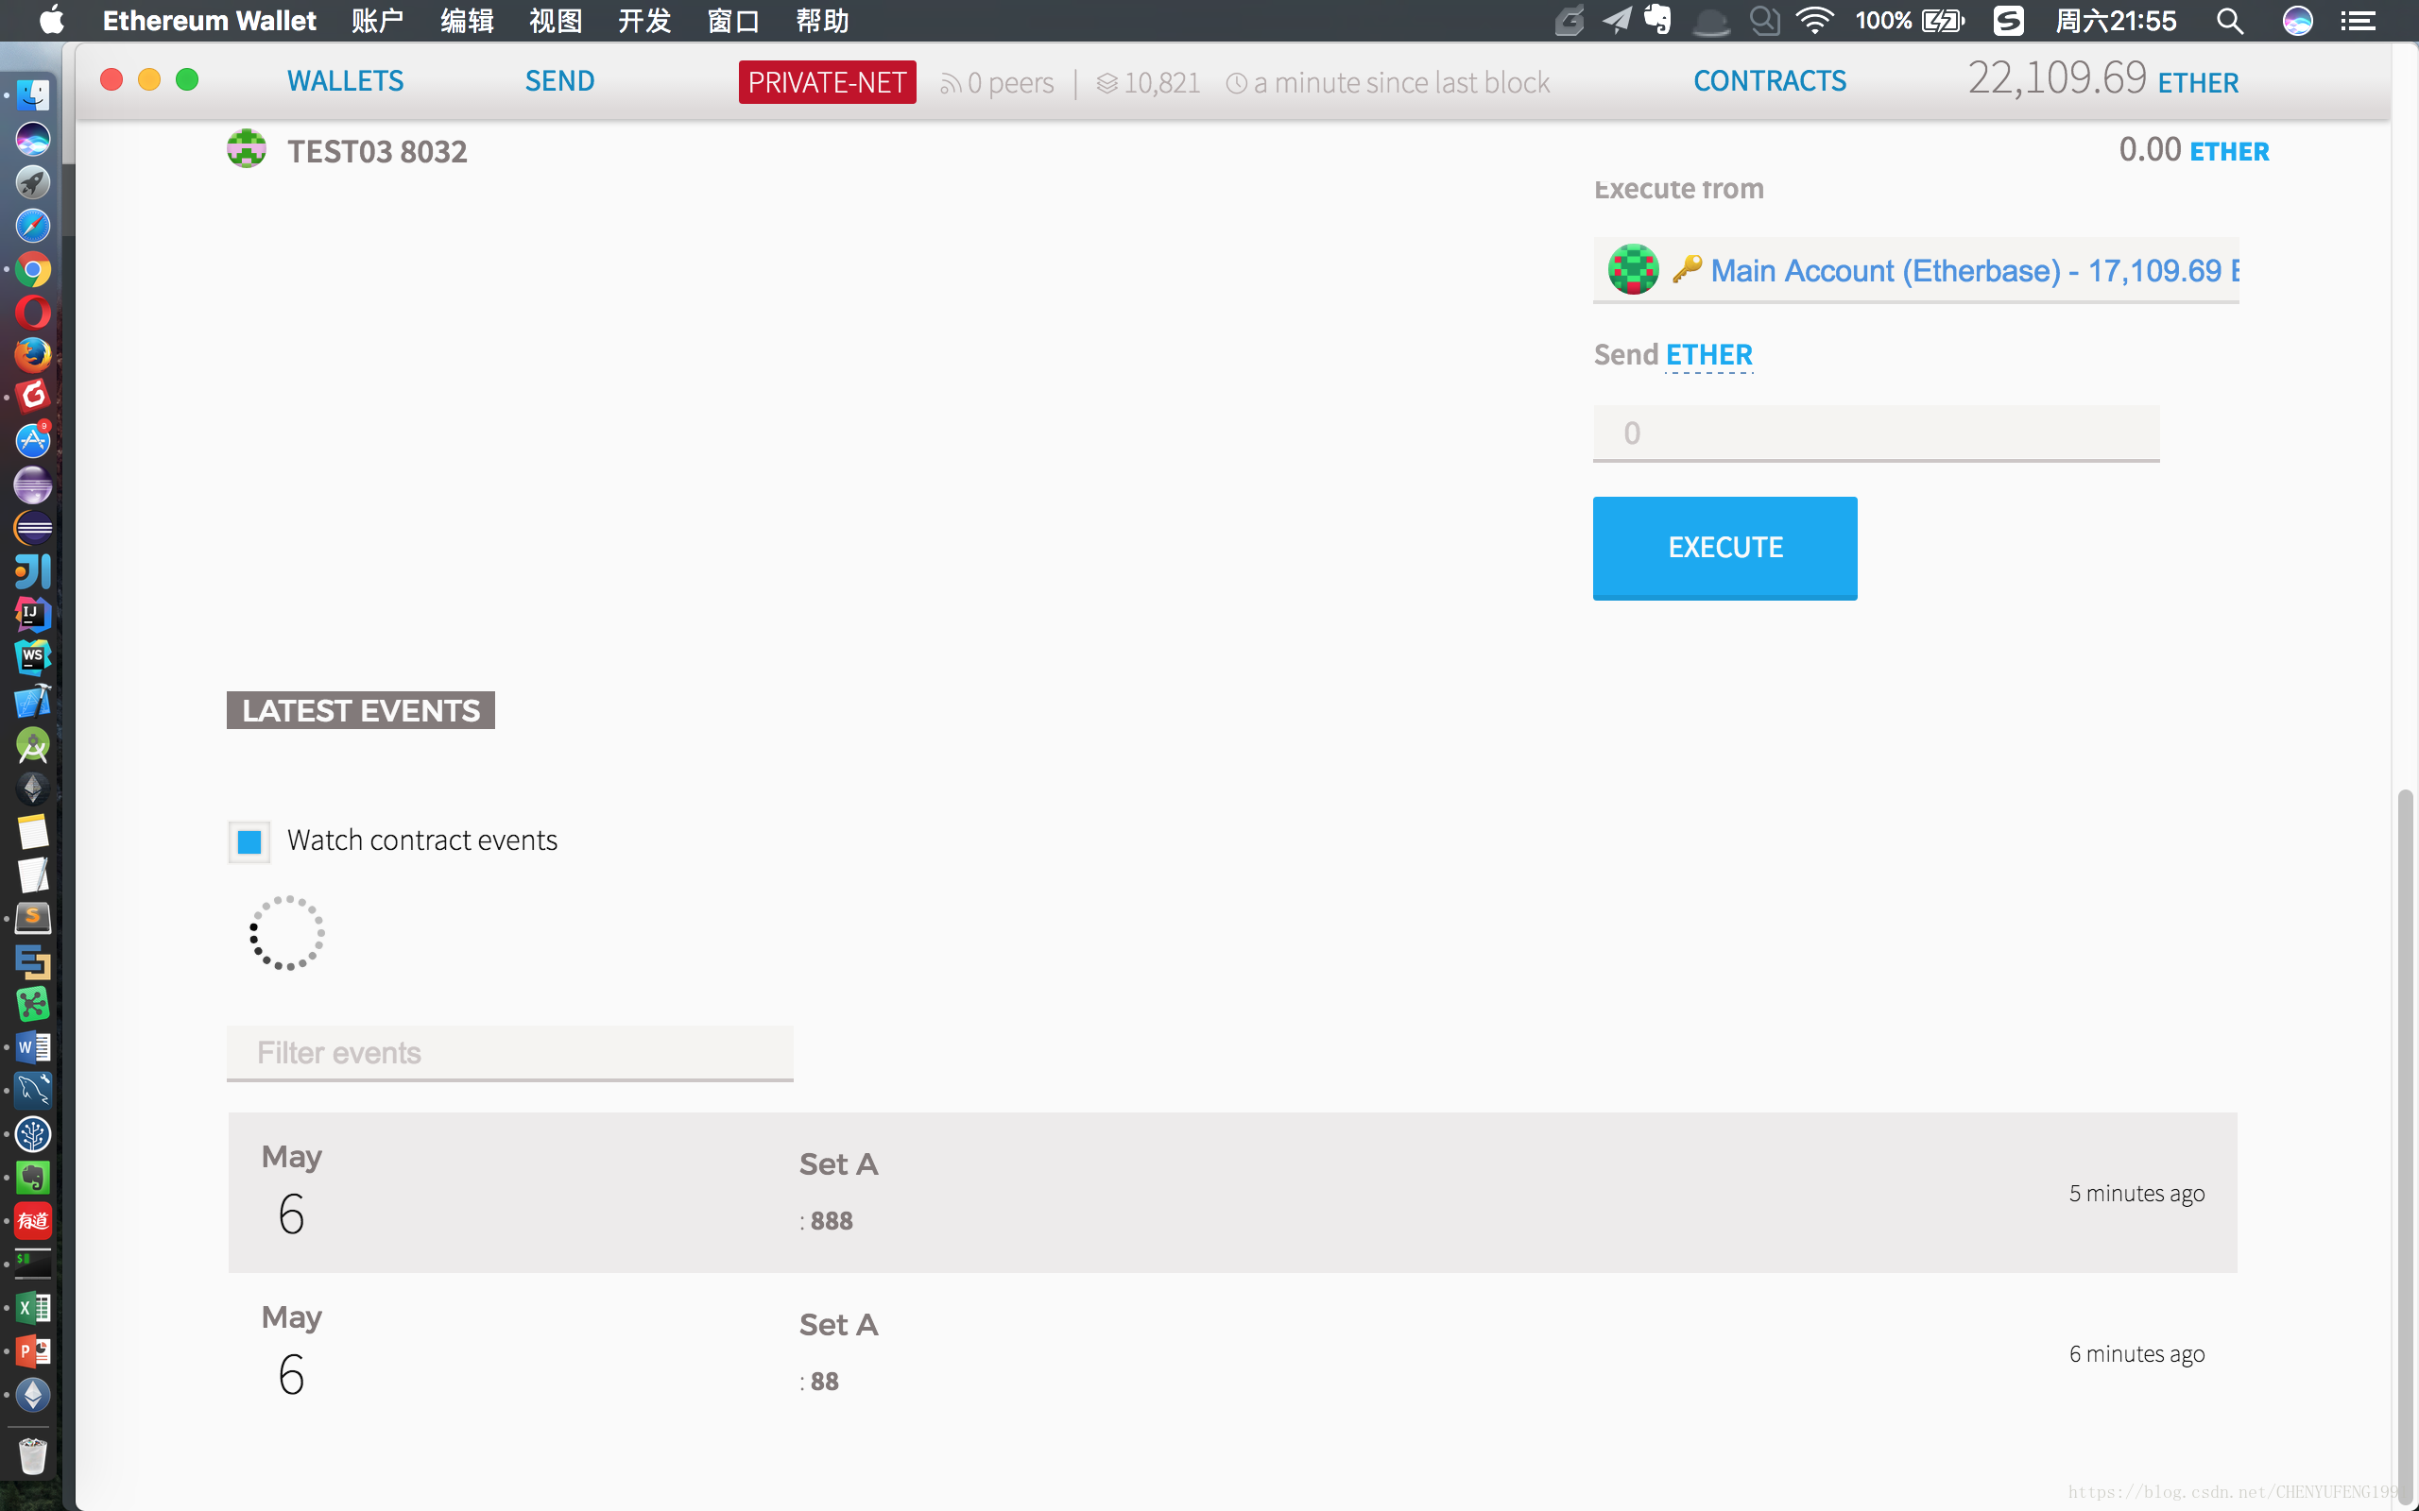Click the peers connection status icon

click(x=949, y=82)
